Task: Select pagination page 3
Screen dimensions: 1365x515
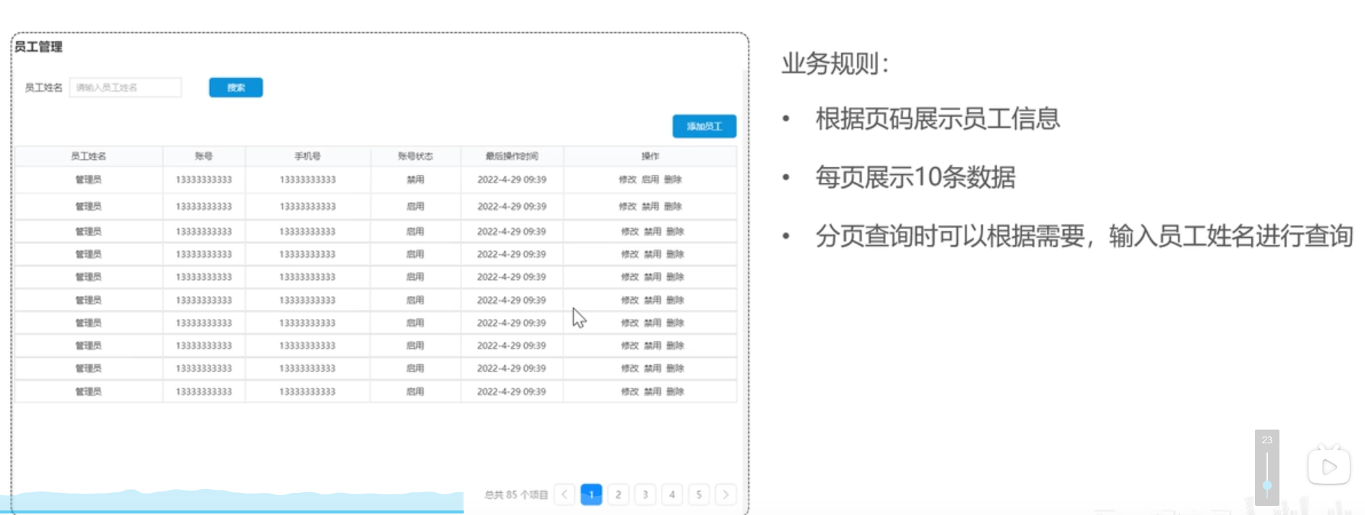Action: pyautogui.click(x=645, y=494)
